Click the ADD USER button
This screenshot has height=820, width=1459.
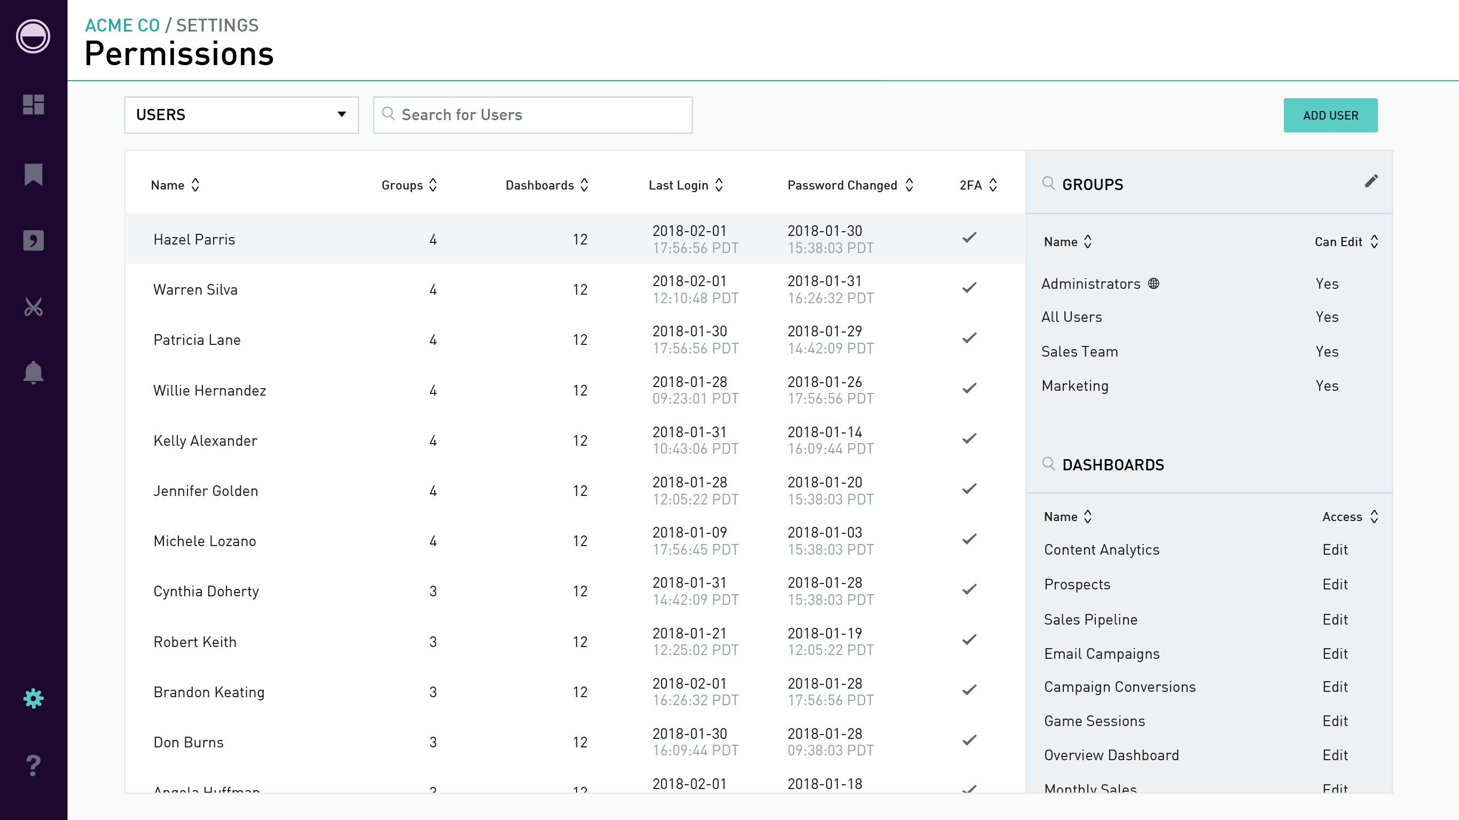[1330, 115]
